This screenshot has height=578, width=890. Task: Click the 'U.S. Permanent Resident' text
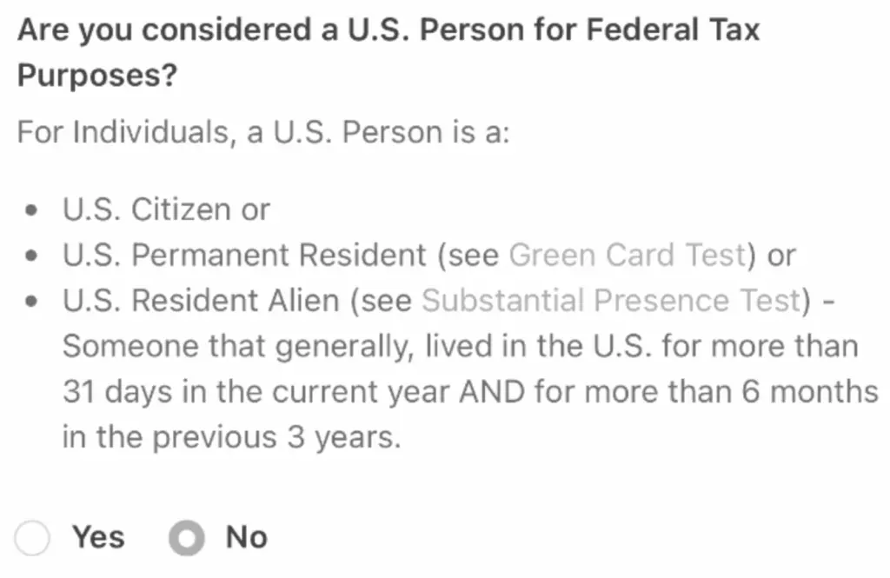tap(244, 255)
